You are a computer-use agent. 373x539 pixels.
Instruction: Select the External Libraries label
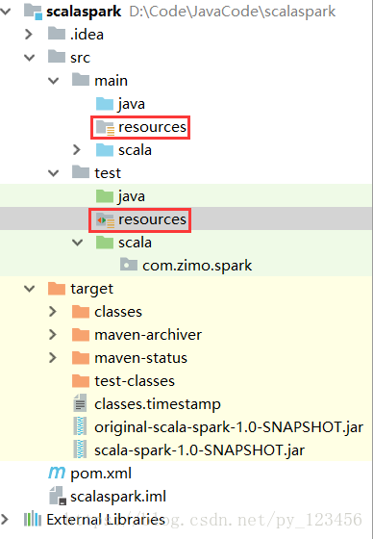[x=106, y=520]
